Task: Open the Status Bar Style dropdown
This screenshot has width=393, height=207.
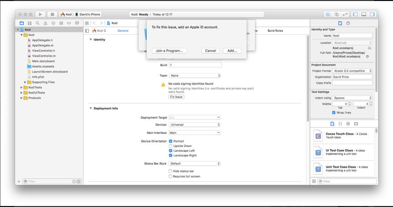Action: (195, 163)
